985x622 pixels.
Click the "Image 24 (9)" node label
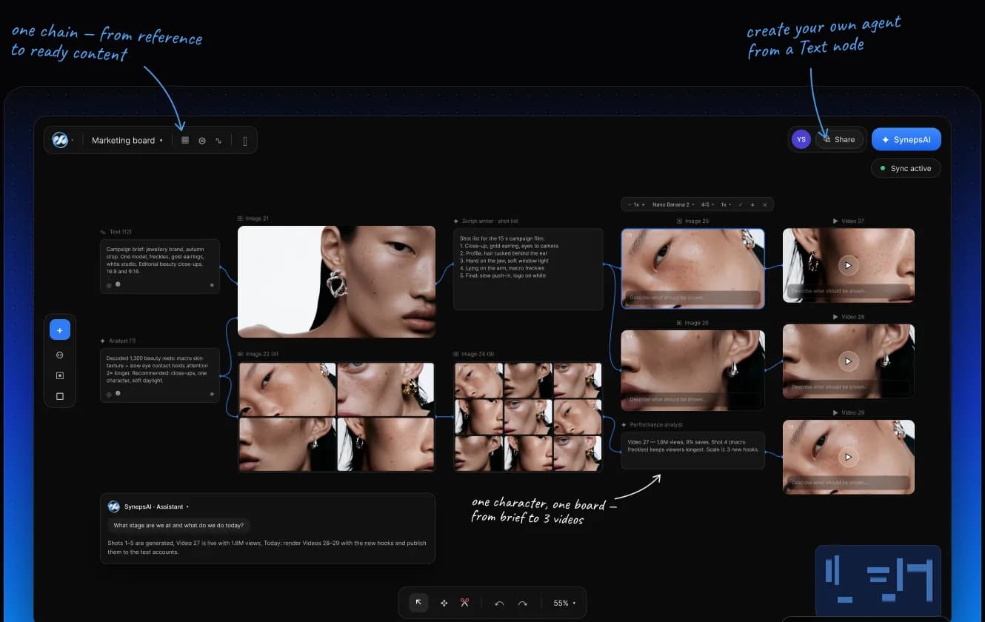pos(477,354)
